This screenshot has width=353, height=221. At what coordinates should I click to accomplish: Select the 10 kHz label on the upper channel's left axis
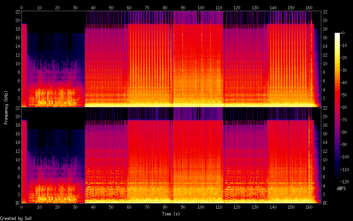click(16, 63)
